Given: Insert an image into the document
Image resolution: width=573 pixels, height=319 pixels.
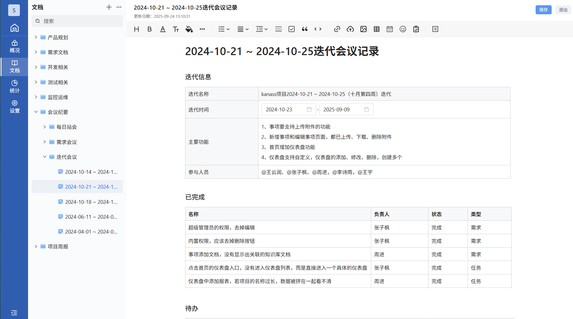Looking at the screenshot, I should [363, 29].
